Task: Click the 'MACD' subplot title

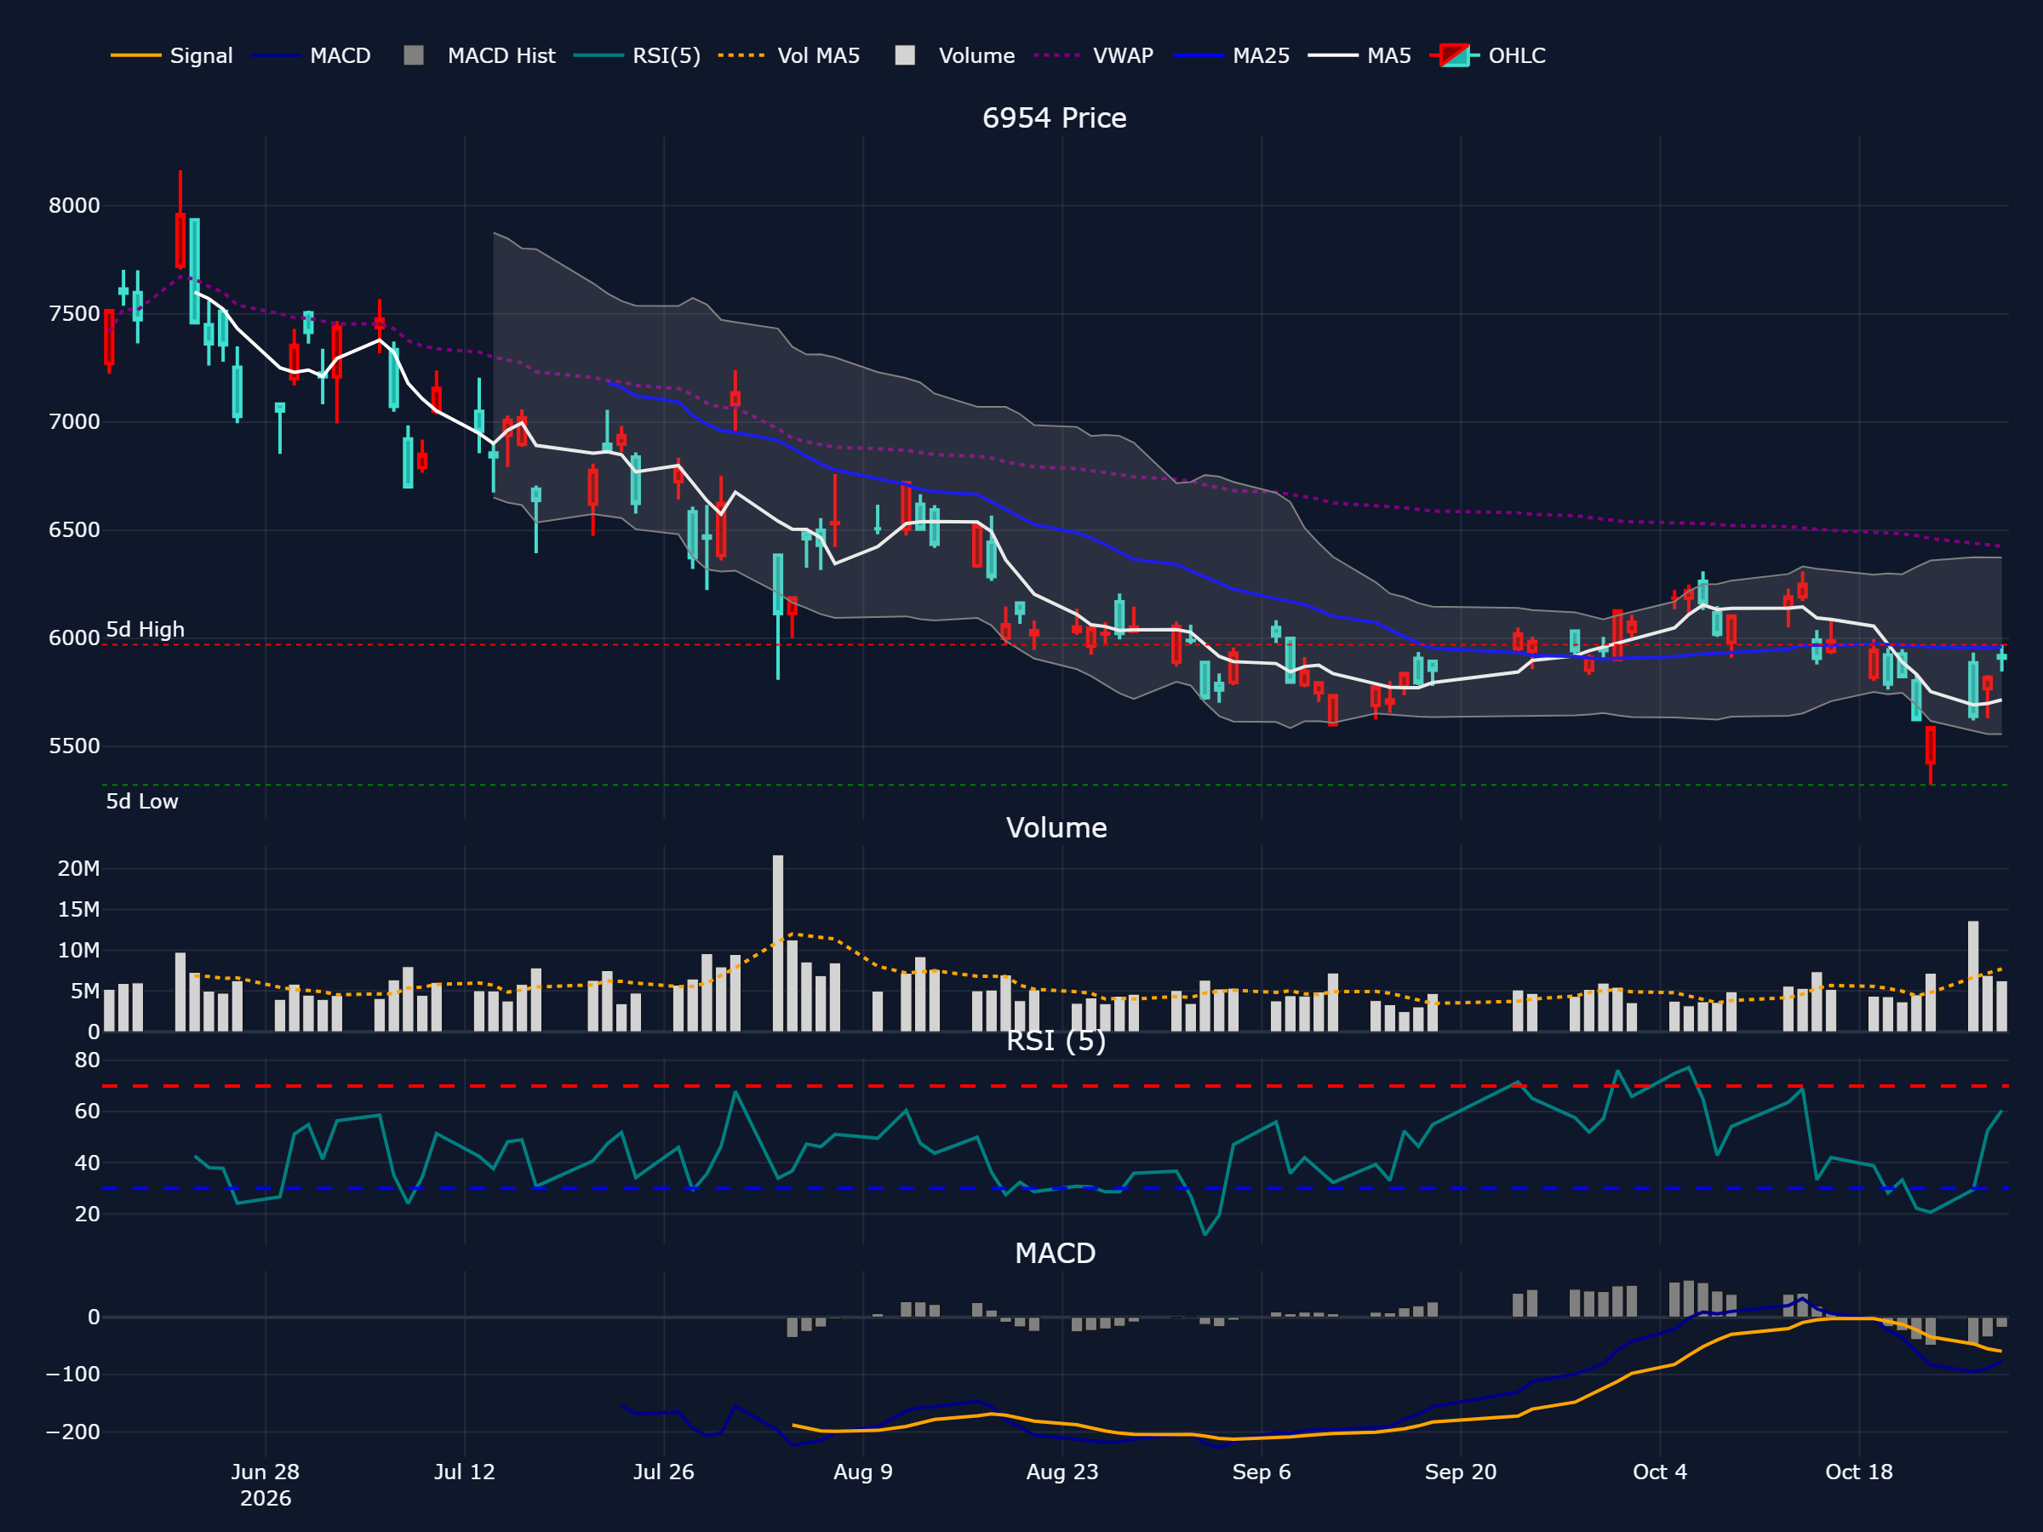Action: pyautogui.click(x=1055, y=1253)
